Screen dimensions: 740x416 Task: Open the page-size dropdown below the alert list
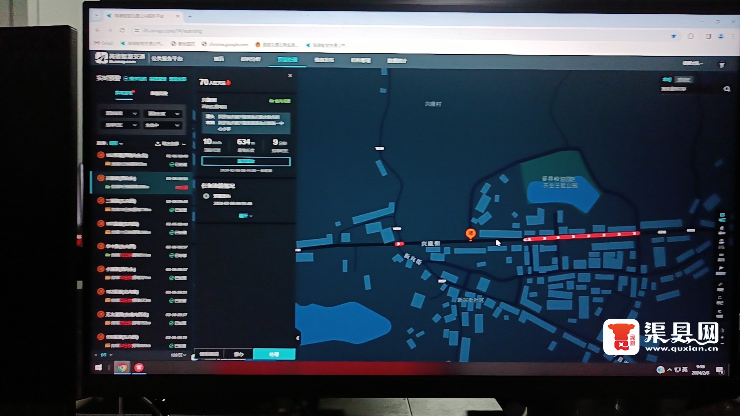(x=178, y=355)
